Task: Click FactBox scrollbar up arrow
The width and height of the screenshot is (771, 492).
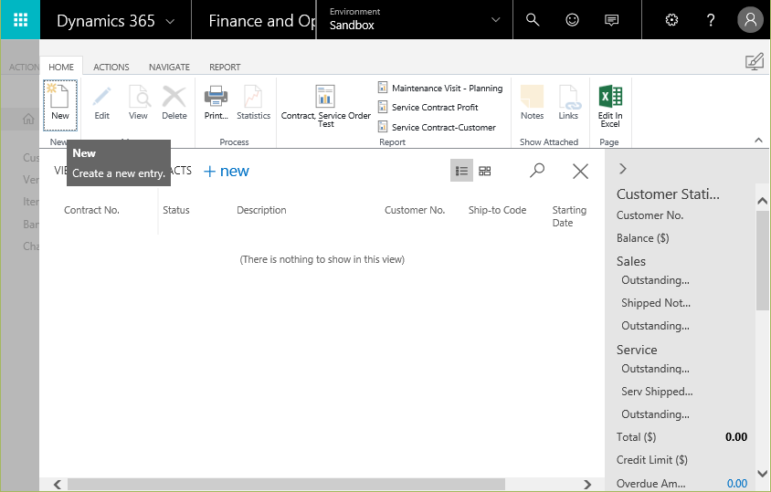Action: click(762, 201)
